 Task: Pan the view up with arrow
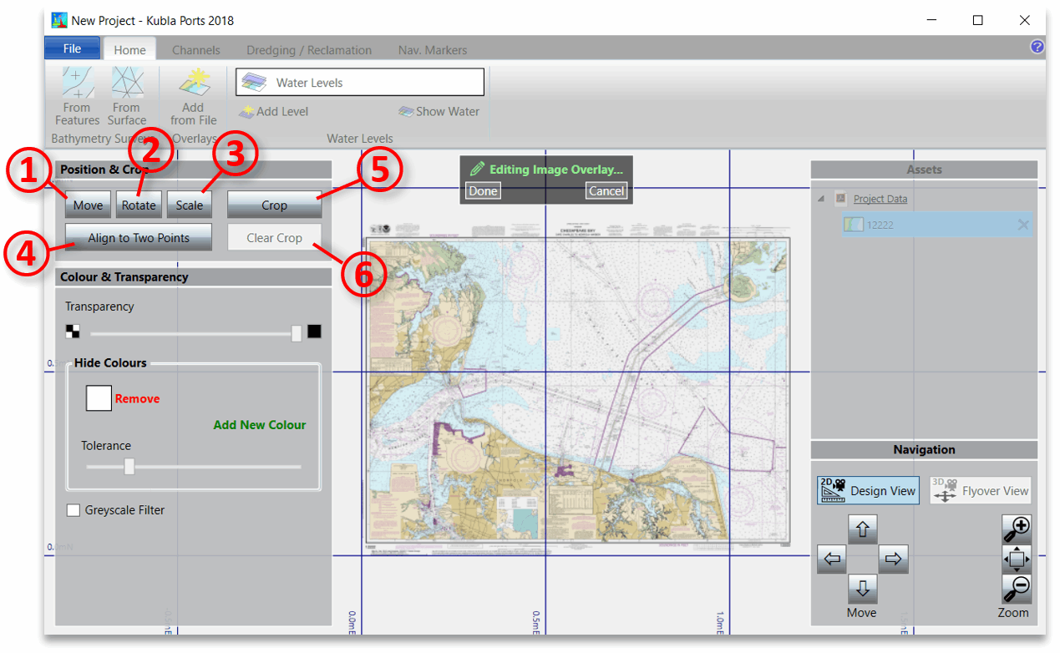[863, 529]
